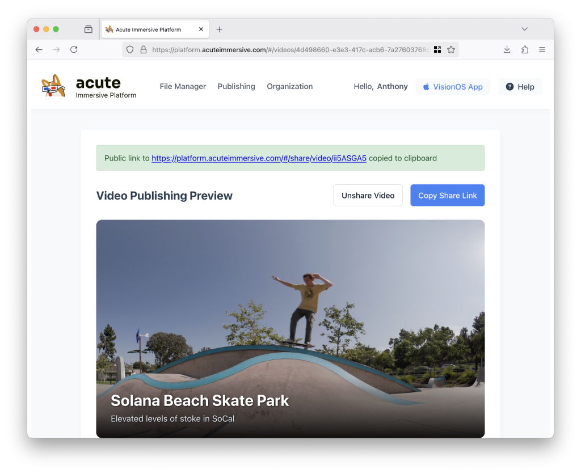Open a new browser tab

point(220,29)
